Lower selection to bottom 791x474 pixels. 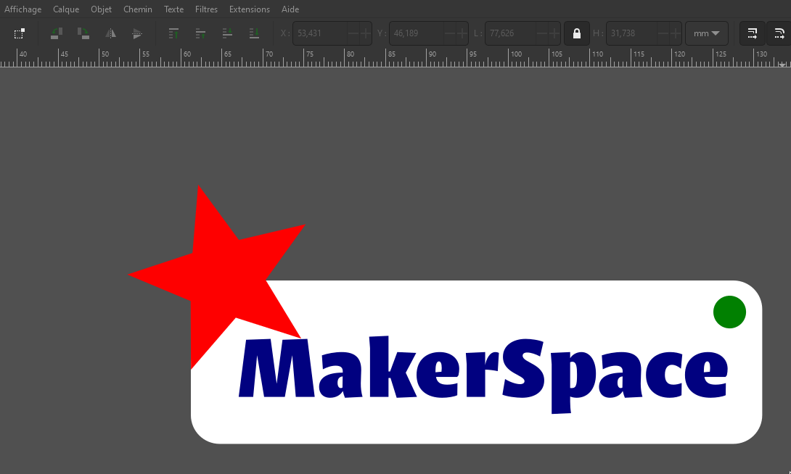254,33
